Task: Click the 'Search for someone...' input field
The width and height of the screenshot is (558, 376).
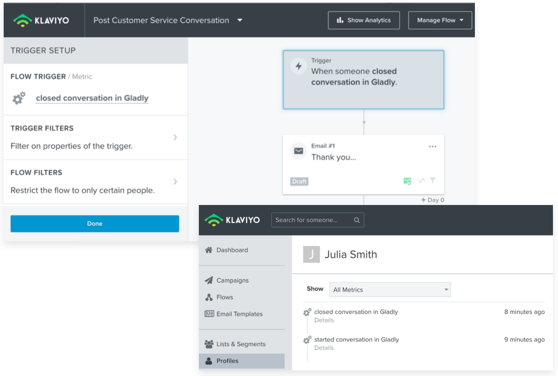Action: click(318, 220)
